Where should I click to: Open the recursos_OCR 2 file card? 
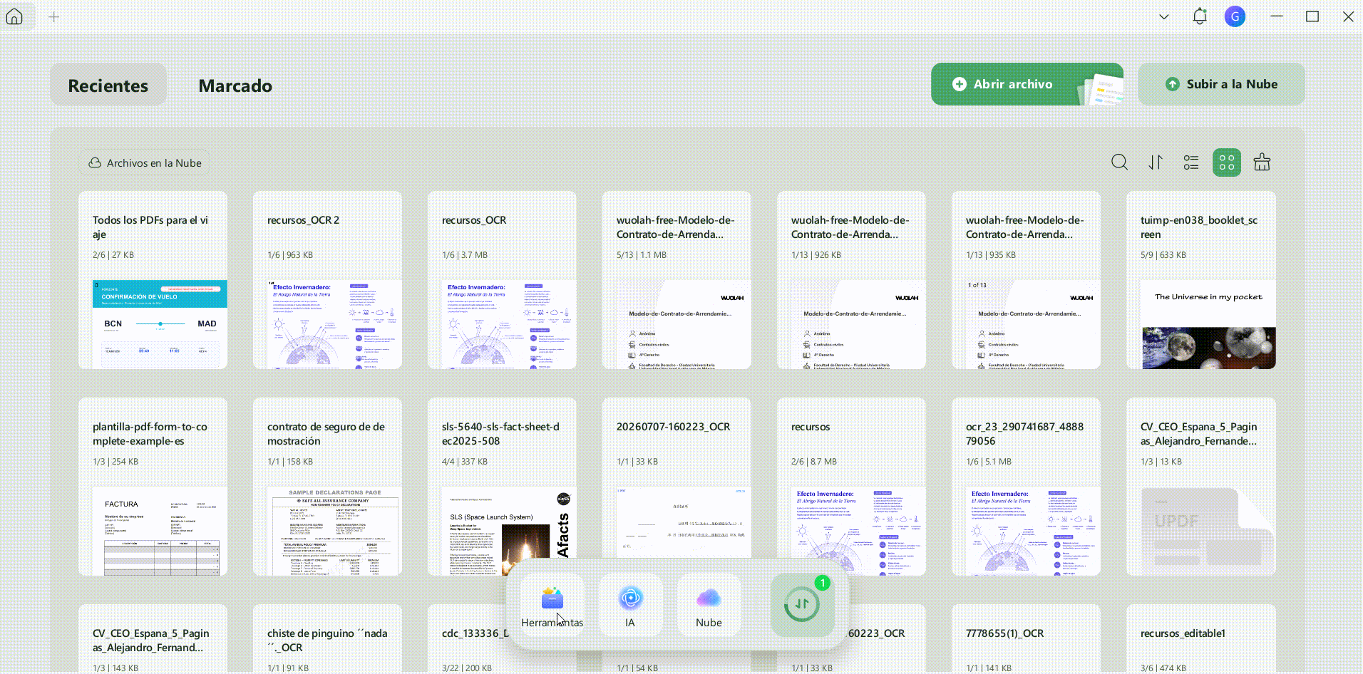point(327,280)
